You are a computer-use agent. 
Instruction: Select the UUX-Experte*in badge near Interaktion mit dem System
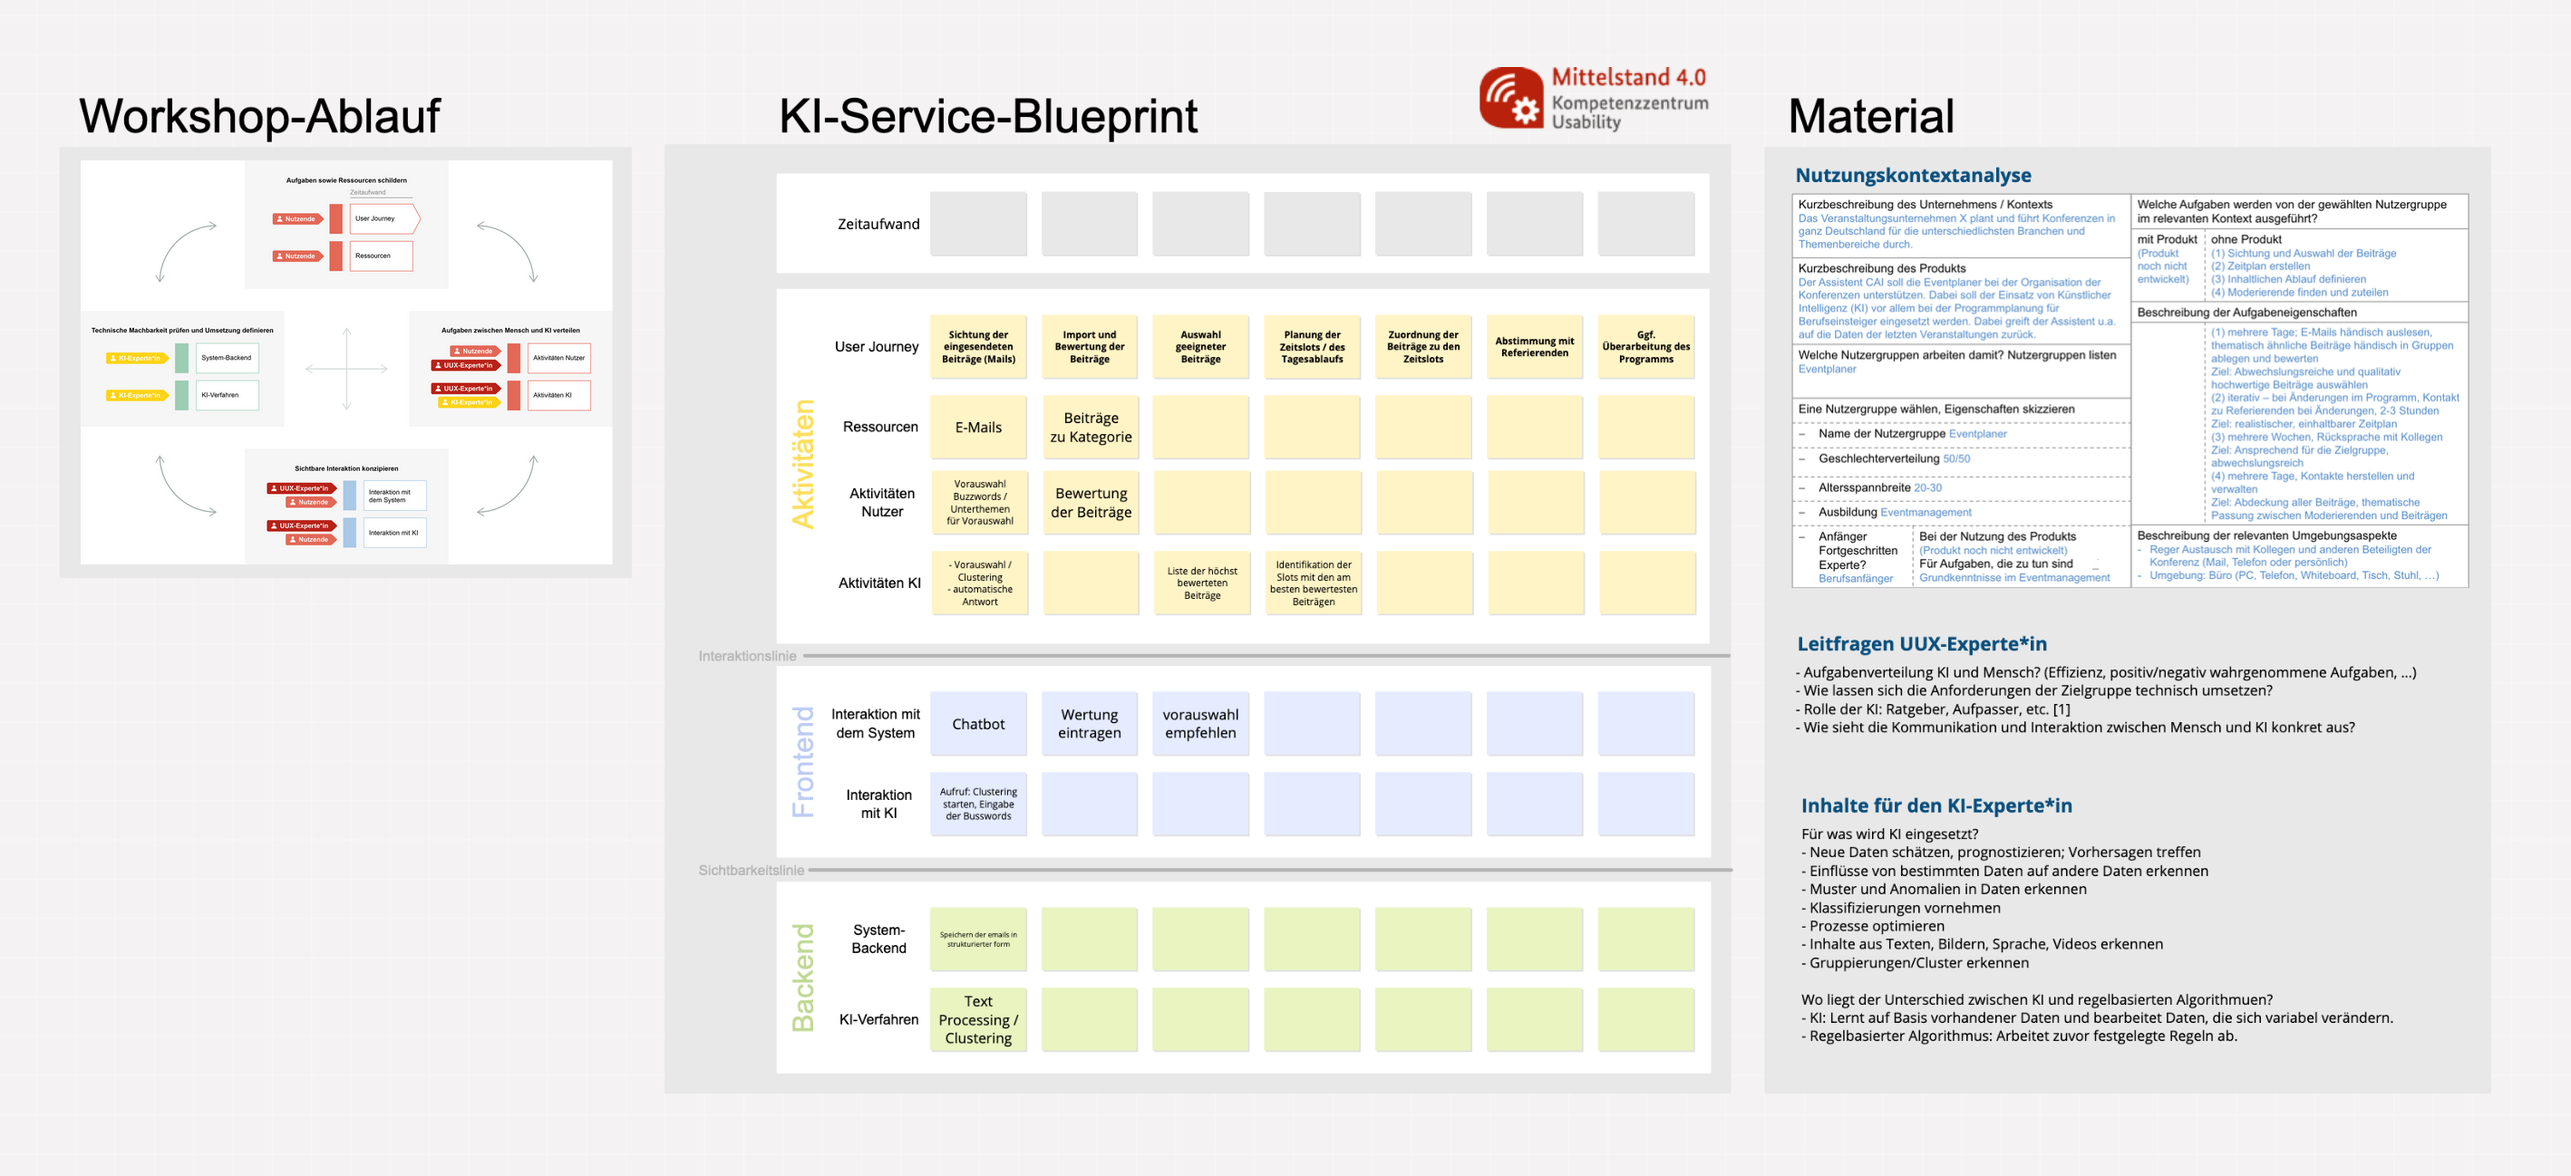300,488
